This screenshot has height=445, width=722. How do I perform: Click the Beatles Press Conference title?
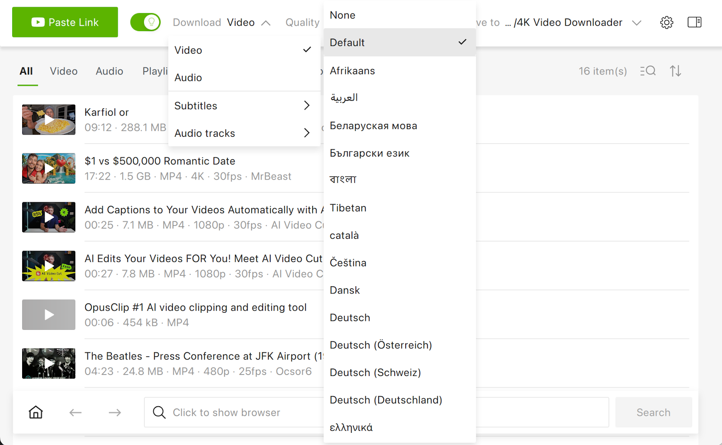204,356
